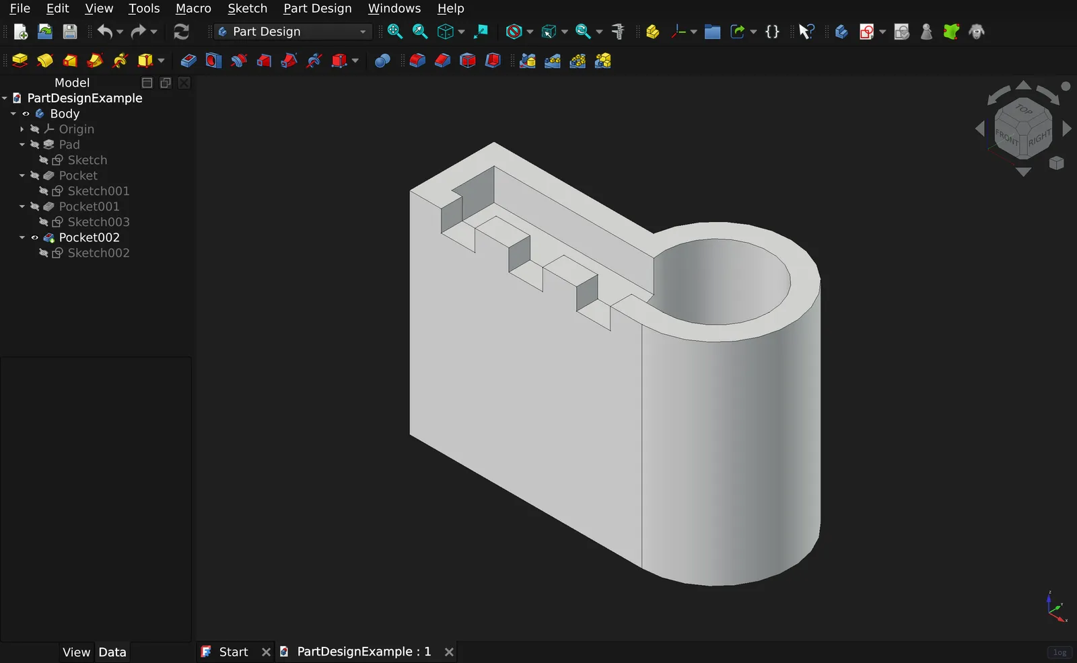Click the Create sketch icon
1077x663 pixels.
click(867, 32)
